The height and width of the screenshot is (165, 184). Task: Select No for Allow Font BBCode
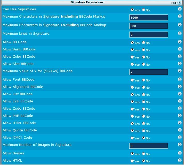tap(144, 80)
